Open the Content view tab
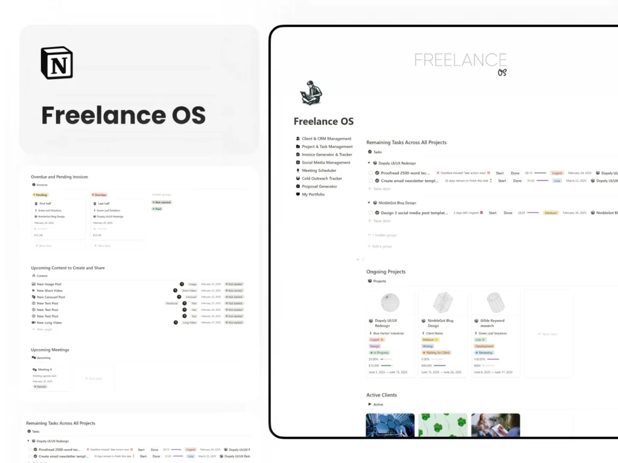This screenshot has width=618, height=463. click(x=39, y=276)
